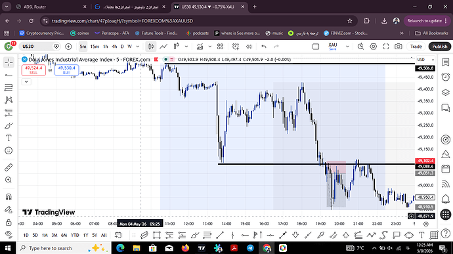Viewport: 453px width, 254px height.
Task: Select the W timeframe
Action: [130, 47]
